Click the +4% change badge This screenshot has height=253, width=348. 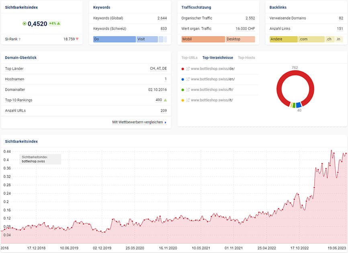click(x=55, y=24)
